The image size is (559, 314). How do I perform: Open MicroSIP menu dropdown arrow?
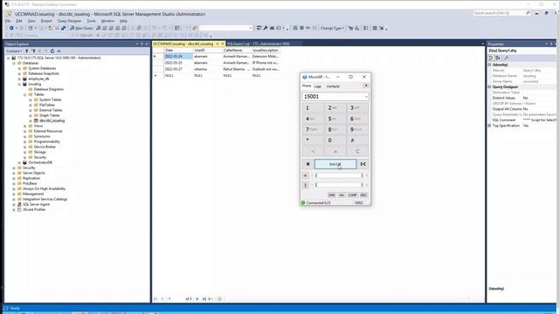[x=366, y=85]
